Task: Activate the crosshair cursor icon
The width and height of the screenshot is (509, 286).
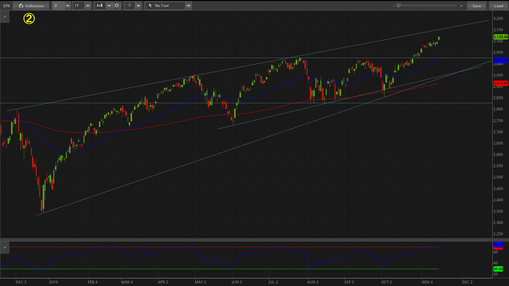Action: coord(130,5)
